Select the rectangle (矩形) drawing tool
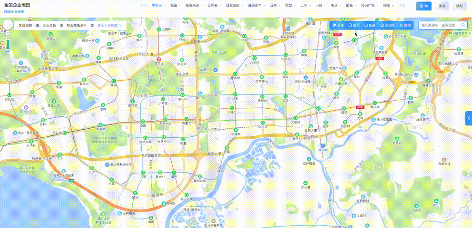This screenshot has height=228, width=472. click(x=370, y=25)
